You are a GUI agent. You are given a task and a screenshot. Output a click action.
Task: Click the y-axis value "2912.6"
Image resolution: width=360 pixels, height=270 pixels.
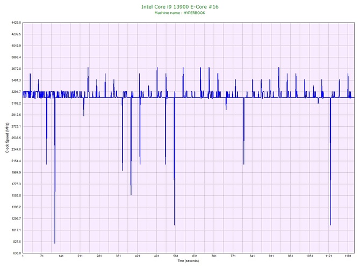[x=16, y=115]
